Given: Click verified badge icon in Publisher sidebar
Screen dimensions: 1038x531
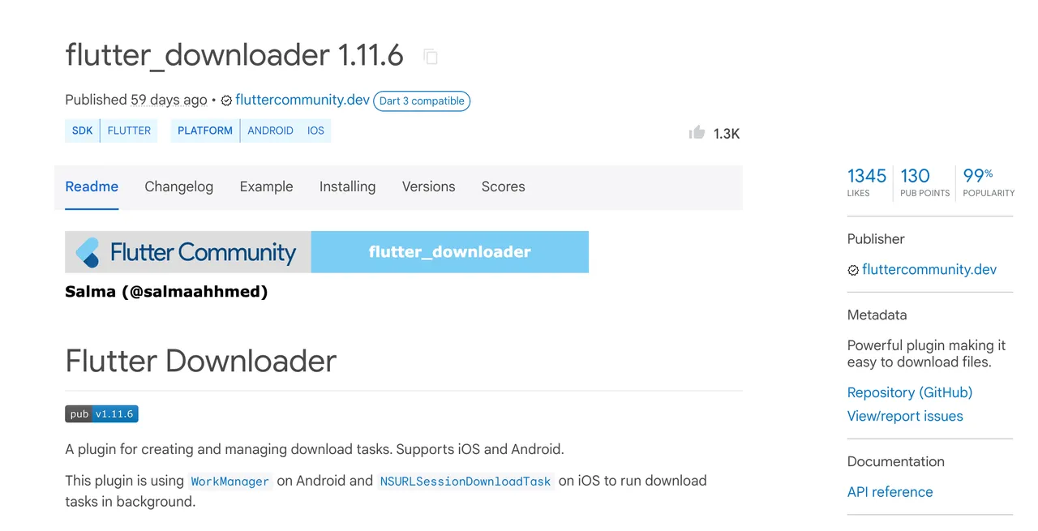Looking at the screenshot, I should (853, 270).
